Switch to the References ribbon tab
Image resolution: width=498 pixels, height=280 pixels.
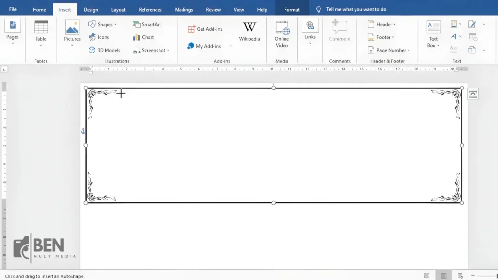pos(150,9)
